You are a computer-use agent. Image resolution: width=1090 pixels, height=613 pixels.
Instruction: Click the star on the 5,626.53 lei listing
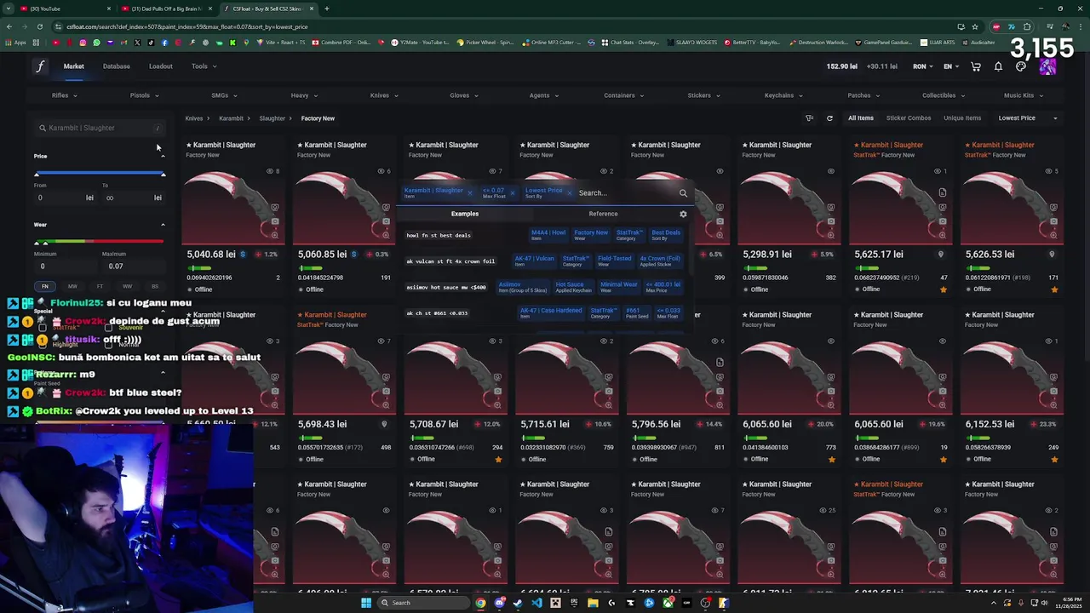pyautogui.click(x=1054, y=289)
